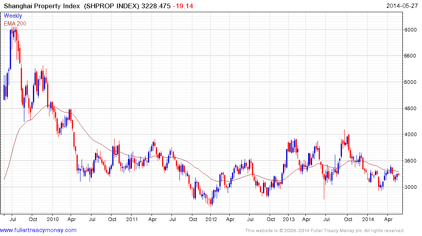Click the (SHPROP INDEX) ticker text
The width and height of the screenshot is (422, 236).
click(112, 6)
